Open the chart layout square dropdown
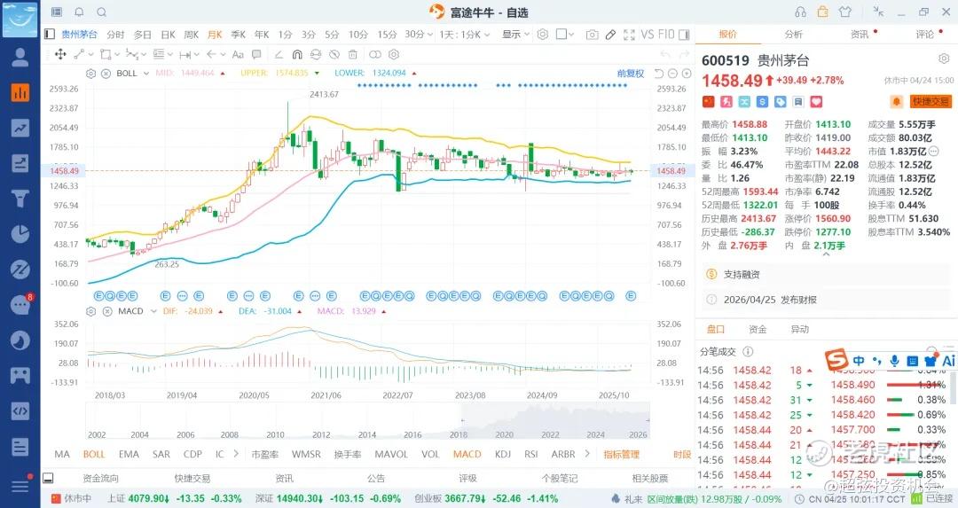958x508 pixels. coord(564,35)
